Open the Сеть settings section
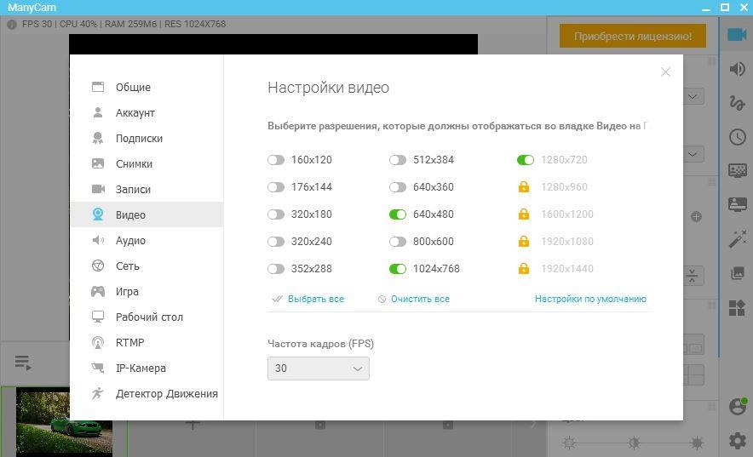The width and height of the screenshot is (753, 457). tap(147, 266)
